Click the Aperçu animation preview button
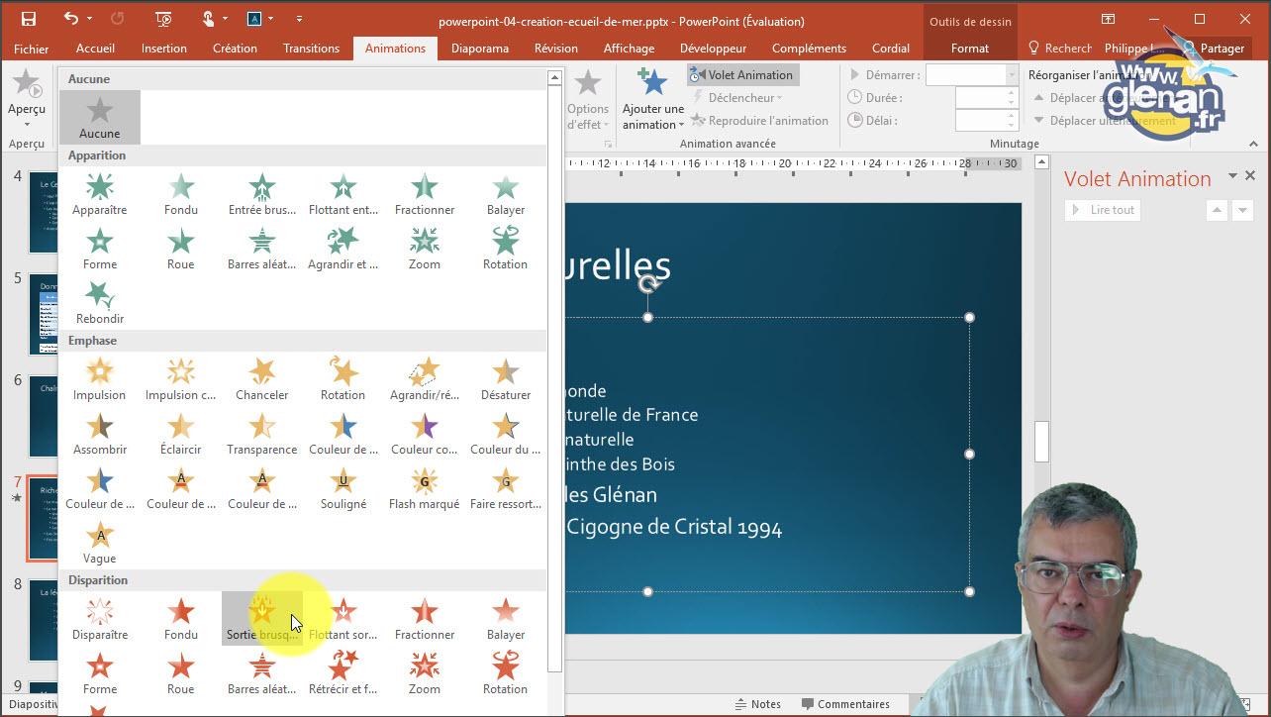This screenshot has height=717, width=1271. (x=27, y=91)
